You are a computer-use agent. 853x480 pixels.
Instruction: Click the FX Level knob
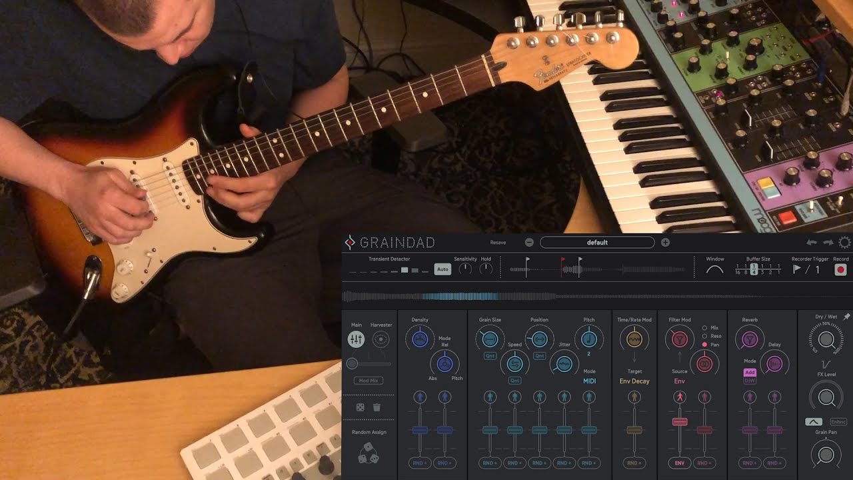point(826,398)
